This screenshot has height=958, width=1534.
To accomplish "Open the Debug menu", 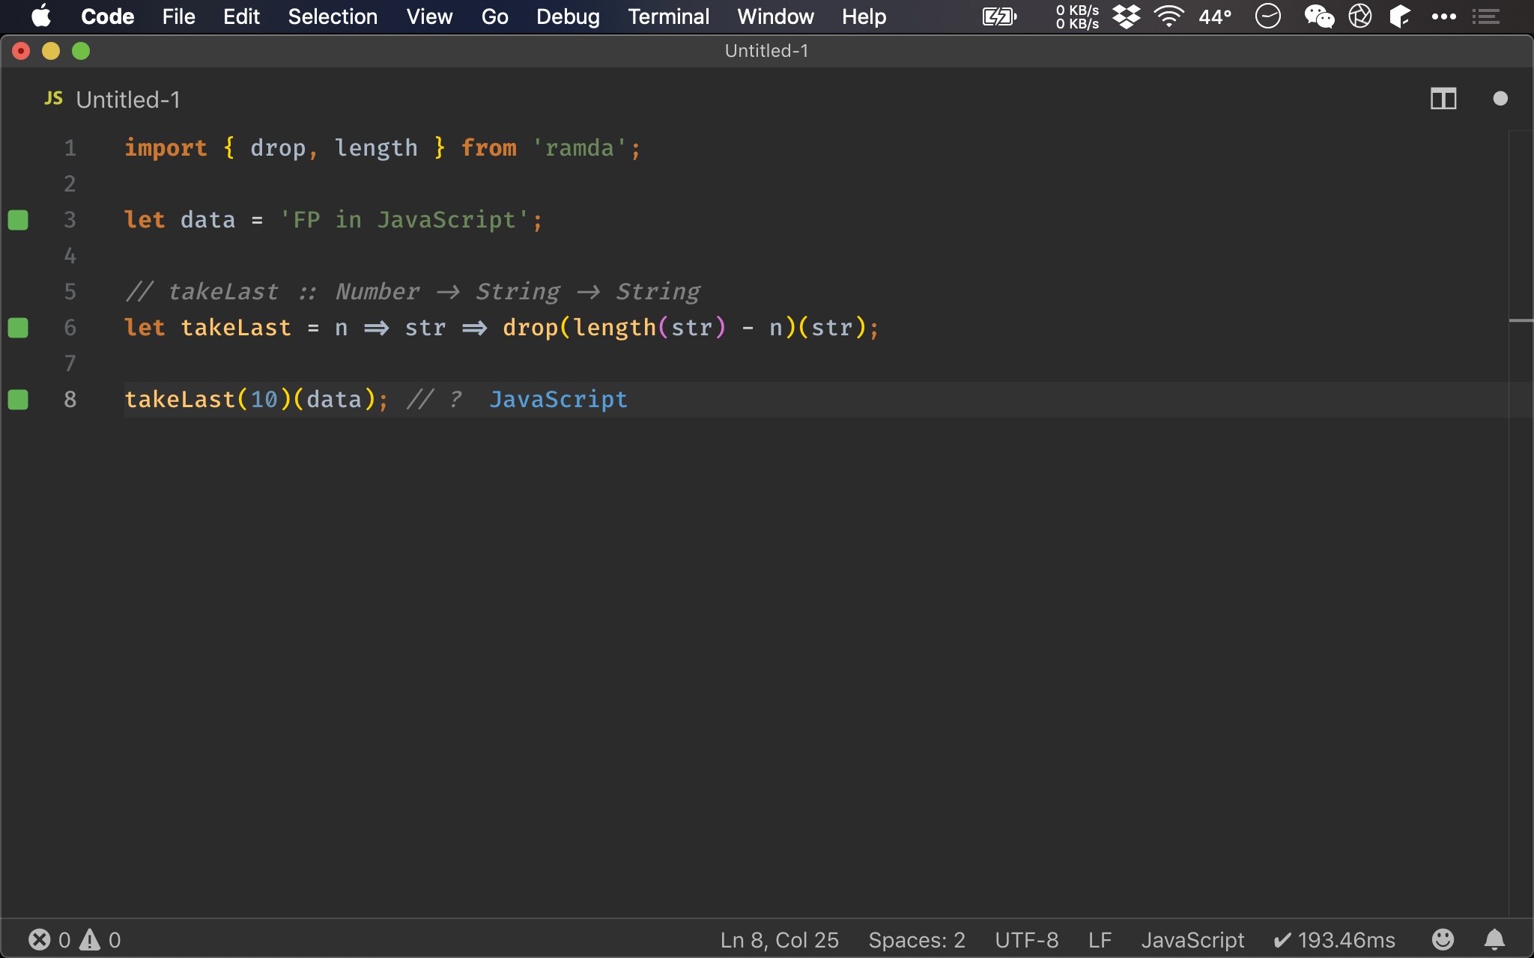I will click(568, 16).
